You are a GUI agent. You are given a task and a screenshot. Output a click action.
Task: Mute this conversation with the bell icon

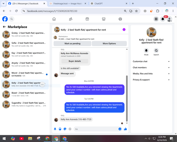(146, 50)
